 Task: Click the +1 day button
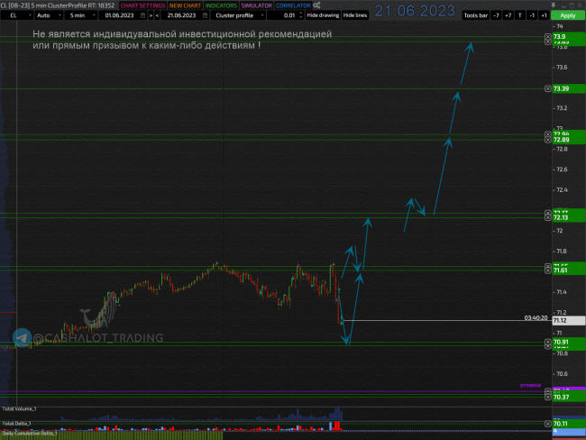coord(544,15)
